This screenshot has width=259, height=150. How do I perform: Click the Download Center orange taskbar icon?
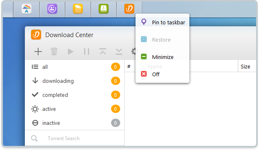coord(129,9)
